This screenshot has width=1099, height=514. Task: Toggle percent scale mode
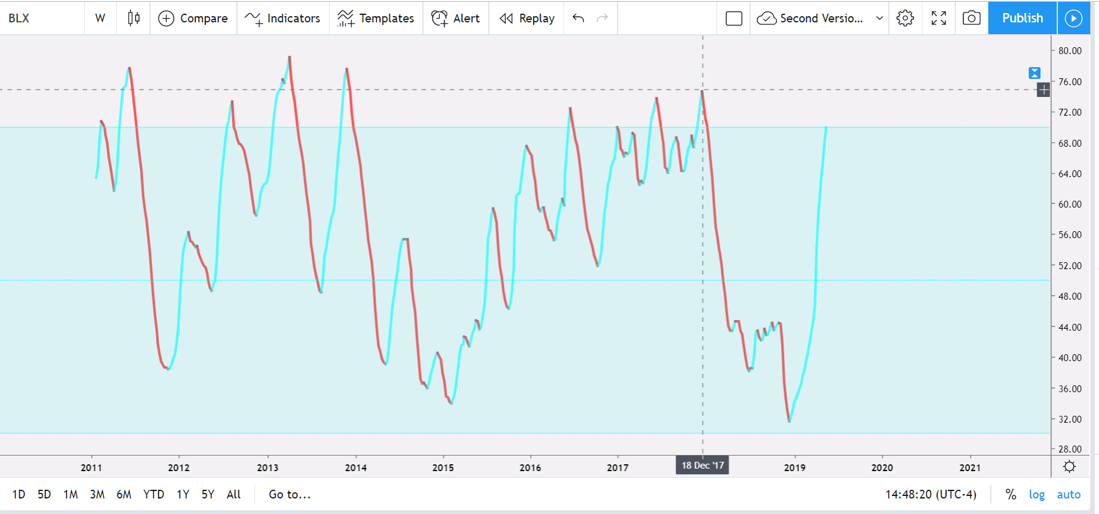1011,494
